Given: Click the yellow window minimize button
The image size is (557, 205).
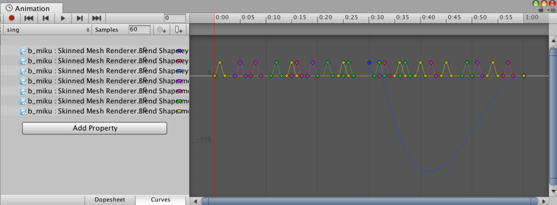Looking at the screenshot, I should (x=544, y=4).
